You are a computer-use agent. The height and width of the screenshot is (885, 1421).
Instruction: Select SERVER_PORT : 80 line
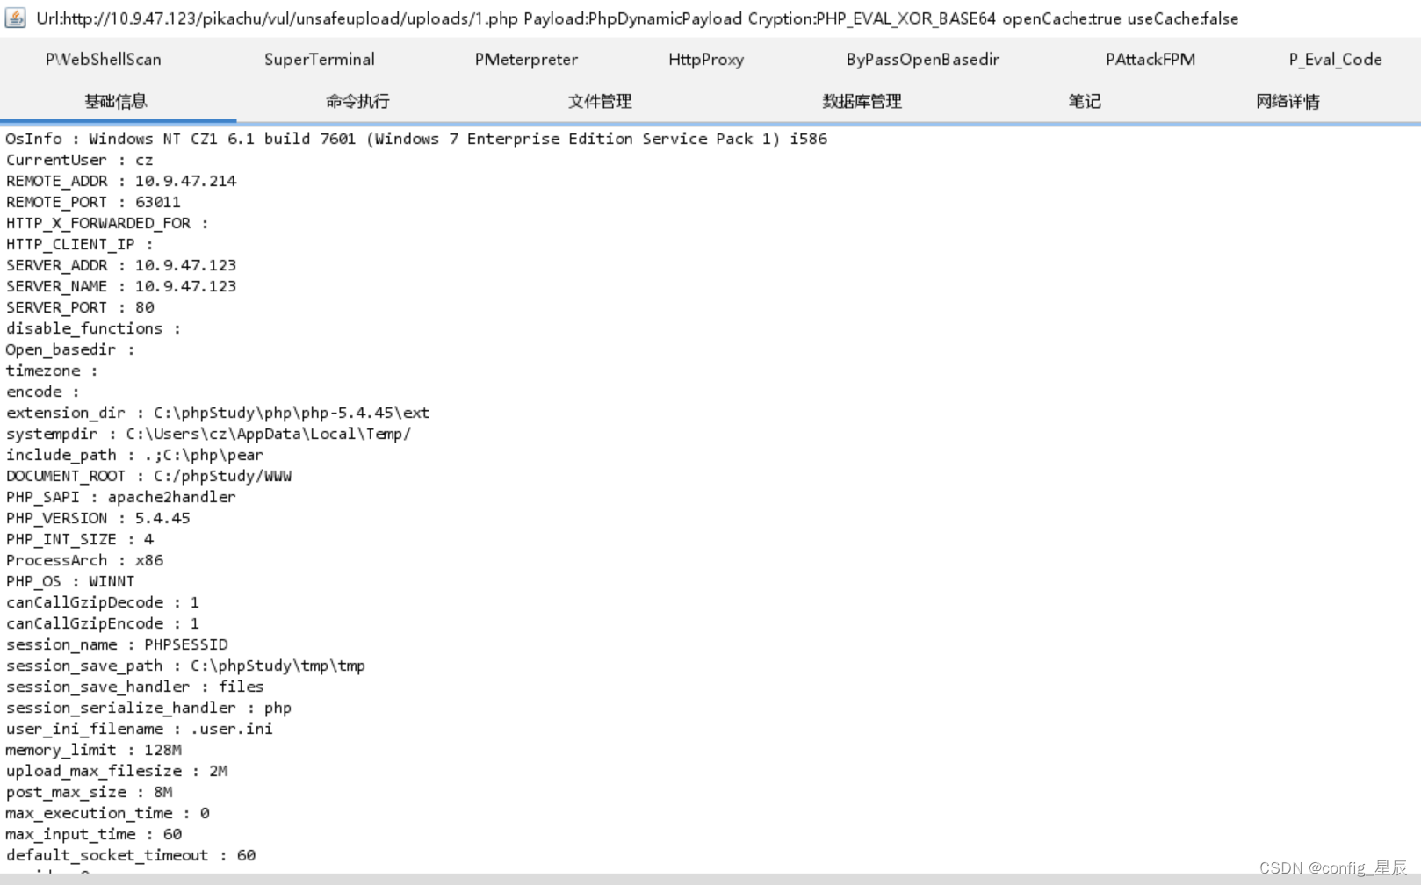(x=80, y=307)
